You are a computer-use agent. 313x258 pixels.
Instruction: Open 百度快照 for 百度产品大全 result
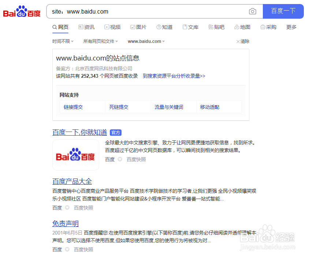[83, 208]
